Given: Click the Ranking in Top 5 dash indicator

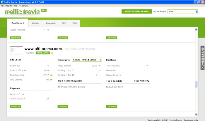Looking at the screenshot, I should click(100, 70).
